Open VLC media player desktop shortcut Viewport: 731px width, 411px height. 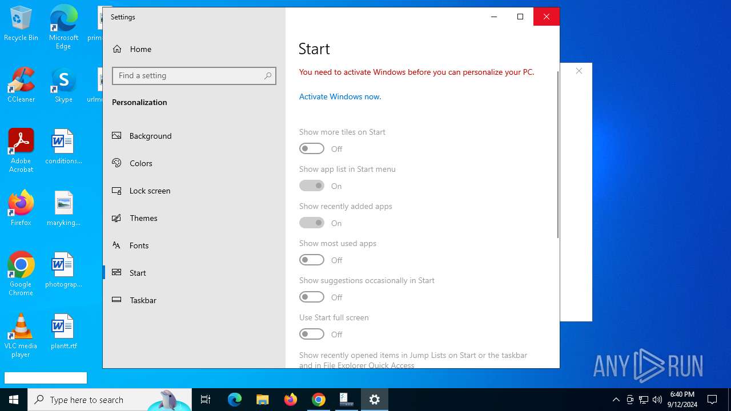pyautogui.click(x=21, y=336)
